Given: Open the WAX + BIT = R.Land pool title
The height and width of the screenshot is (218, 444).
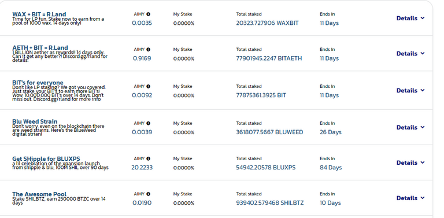Looking at the screenshot, I should point(39,14).
